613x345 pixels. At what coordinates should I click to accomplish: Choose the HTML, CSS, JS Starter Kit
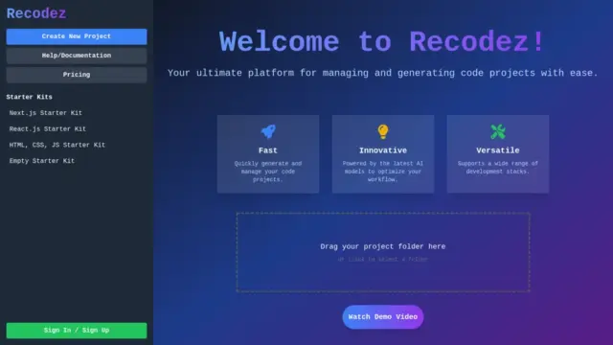57,145
